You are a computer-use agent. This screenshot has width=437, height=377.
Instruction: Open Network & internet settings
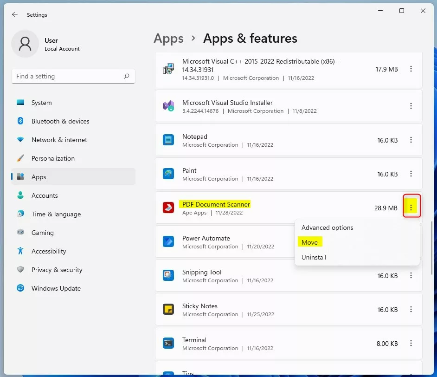[x=73, y=140]
